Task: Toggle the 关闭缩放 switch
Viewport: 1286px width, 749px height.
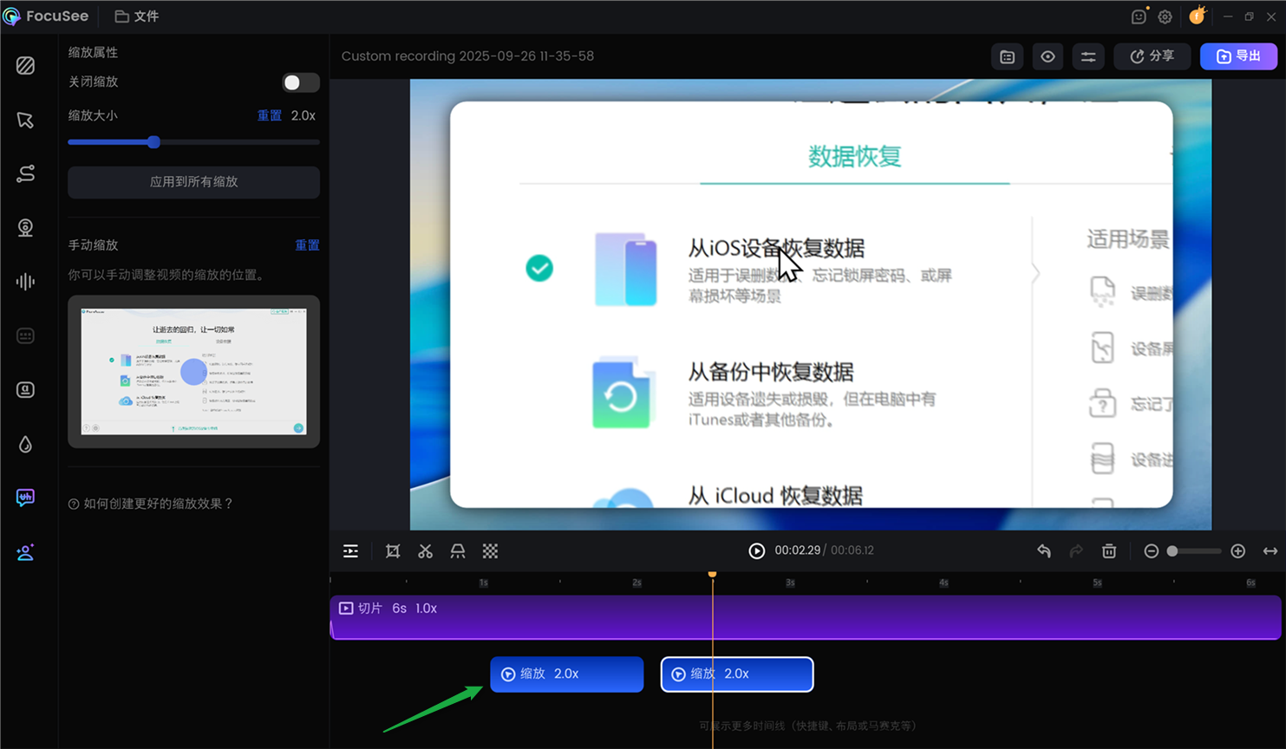Action: [301, 82]
